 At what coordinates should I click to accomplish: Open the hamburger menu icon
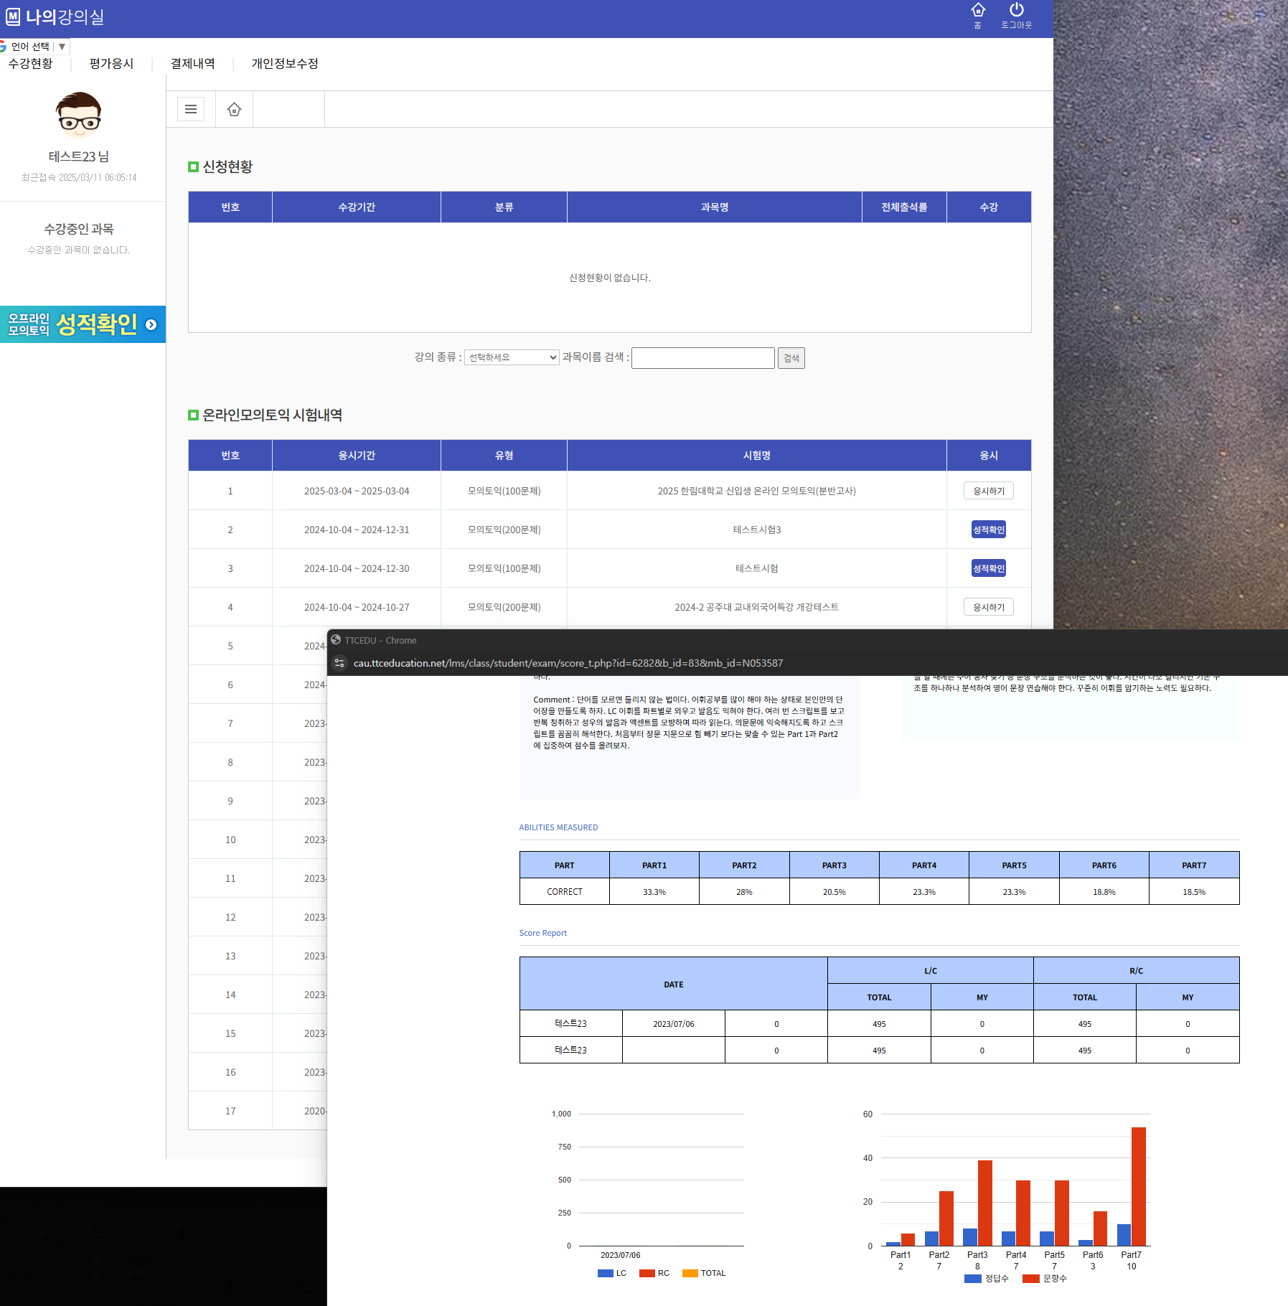[x=191, y=109]
